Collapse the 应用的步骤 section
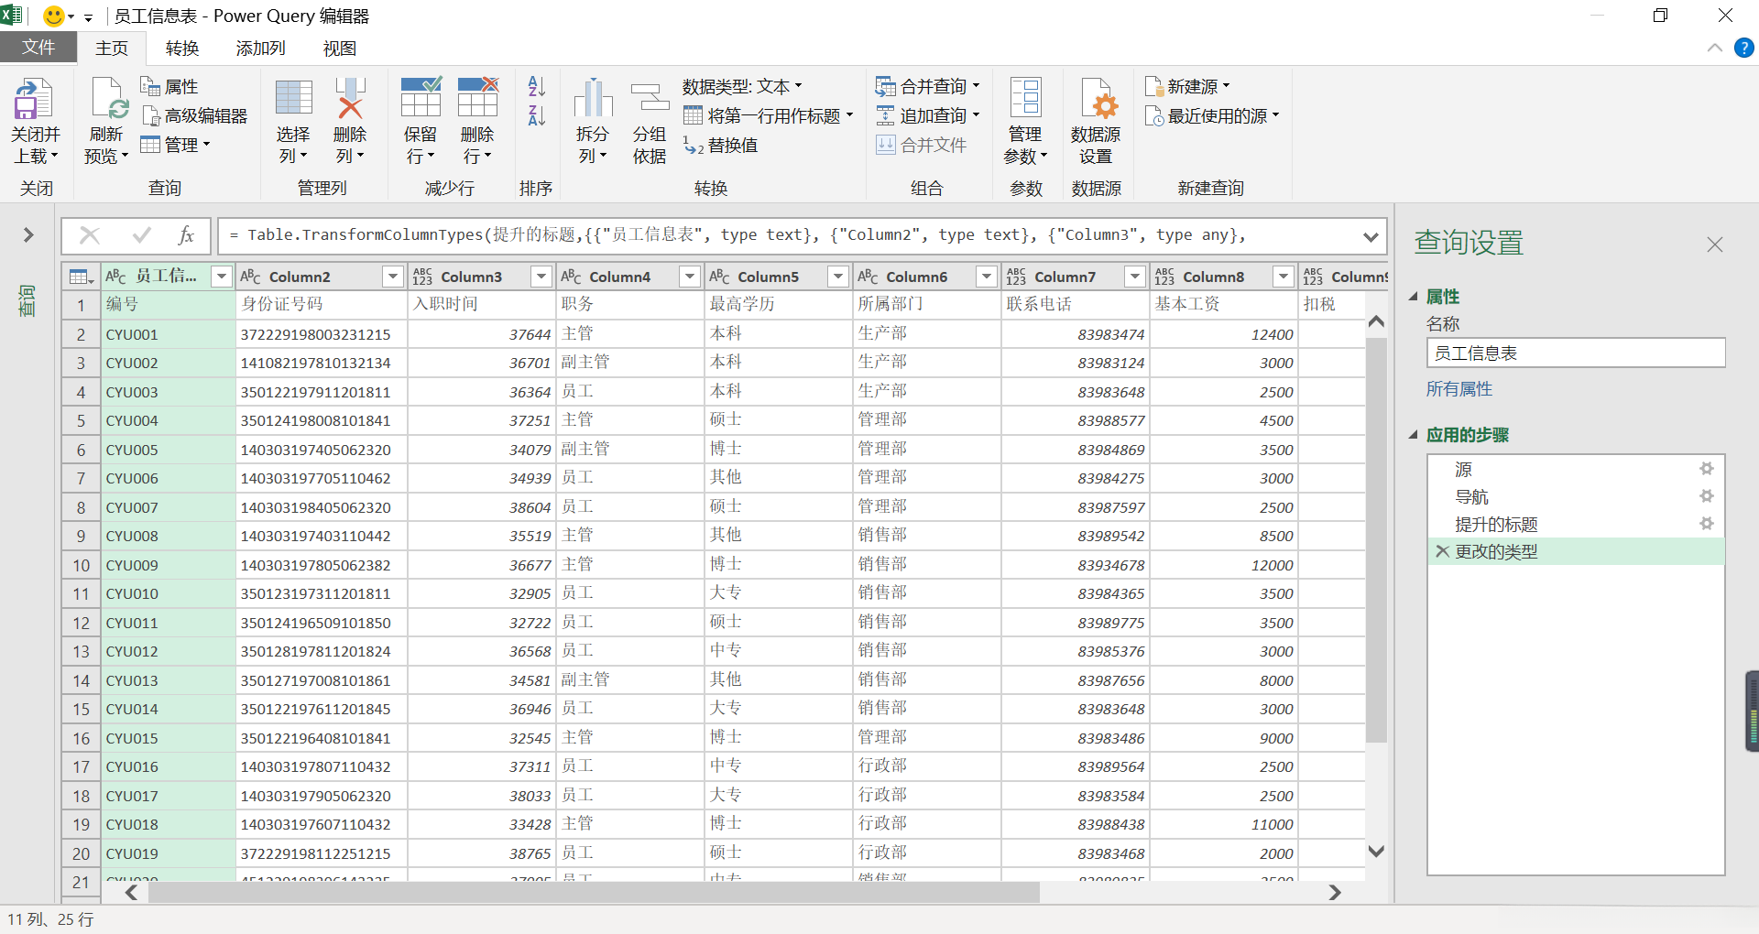Image resolution: width=1759 pixels, height=934 pixels. click(x=1414, y=435)
